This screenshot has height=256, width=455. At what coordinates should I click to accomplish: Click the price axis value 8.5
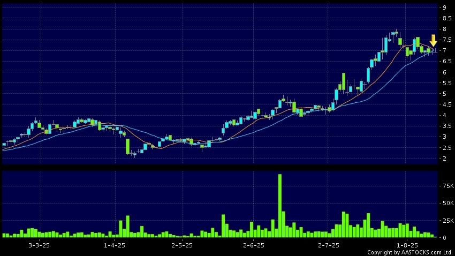point(447,18)
